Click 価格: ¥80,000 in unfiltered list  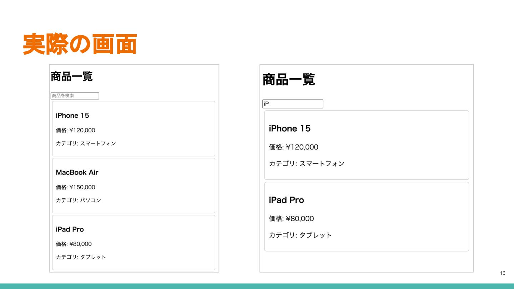click(74, 244)
